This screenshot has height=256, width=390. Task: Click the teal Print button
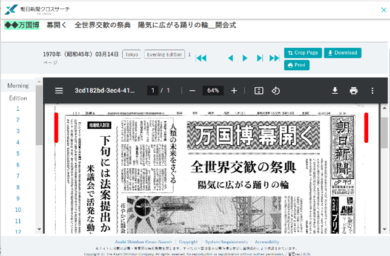point(297,65)
